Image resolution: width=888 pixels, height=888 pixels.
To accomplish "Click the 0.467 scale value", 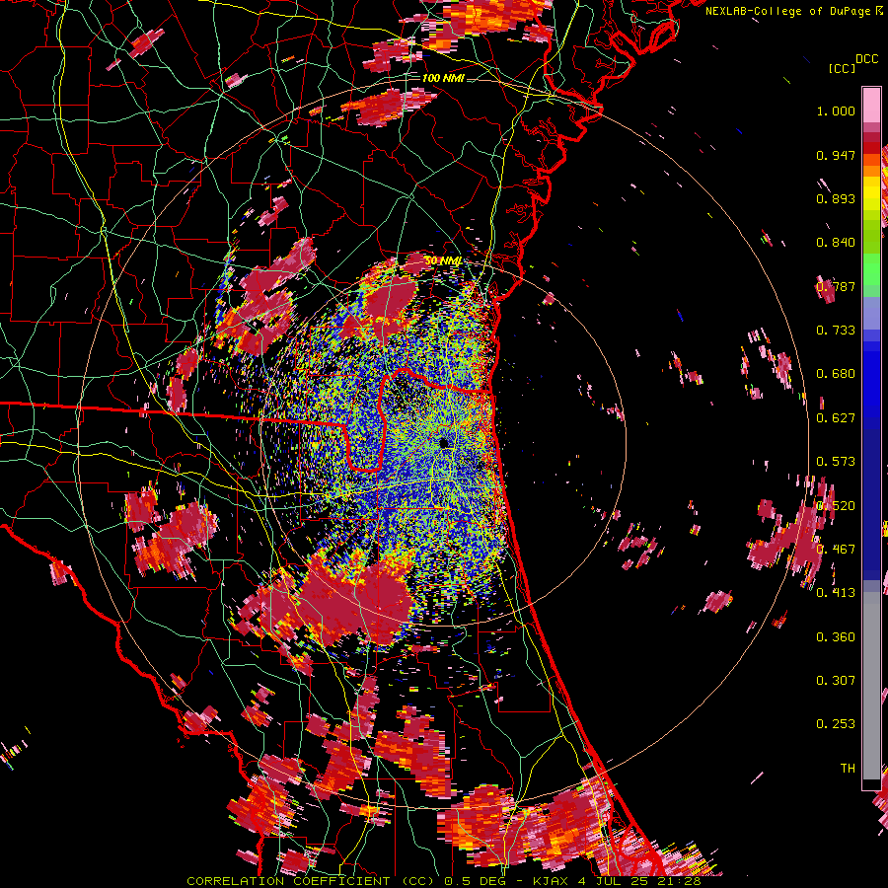I will coord(836,550).
